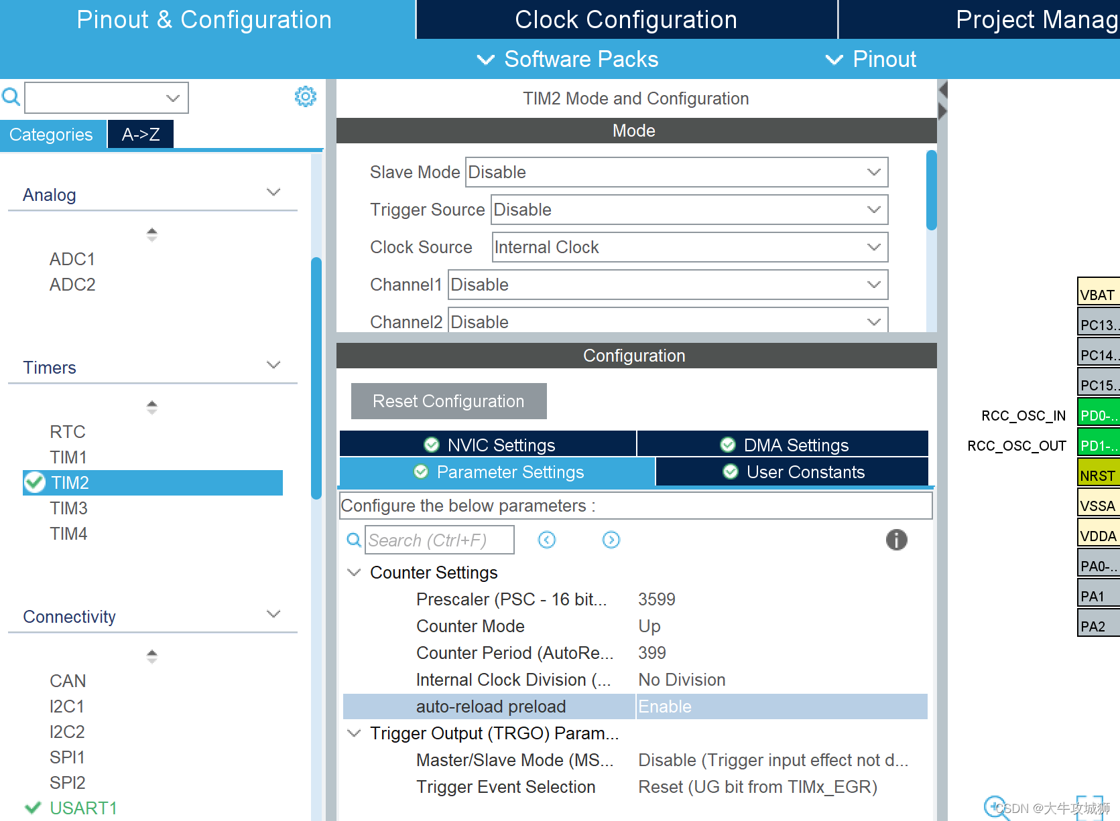Click the Prescaler value 3599
Viewport: 1120px width, 821px height.
pyautogui.click(x=657, y=599)
